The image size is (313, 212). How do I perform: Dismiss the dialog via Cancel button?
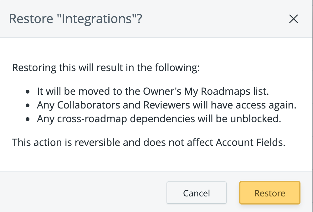coord(197,193)
